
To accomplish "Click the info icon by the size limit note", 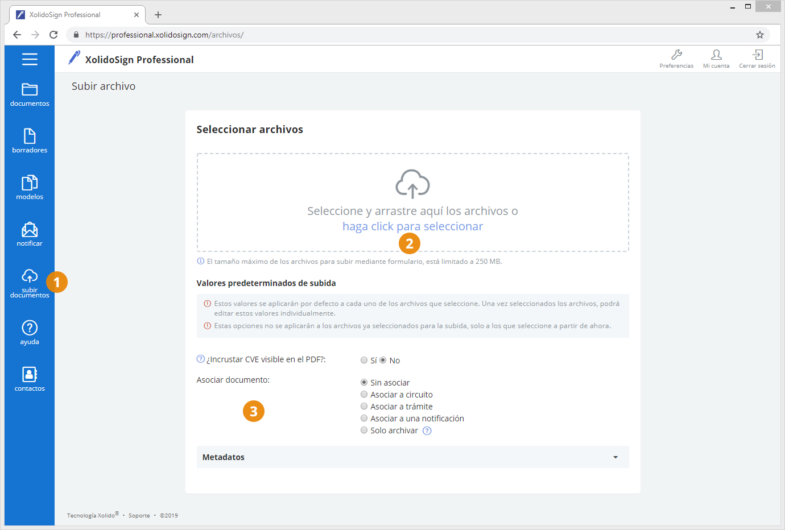I will [200, 261].
